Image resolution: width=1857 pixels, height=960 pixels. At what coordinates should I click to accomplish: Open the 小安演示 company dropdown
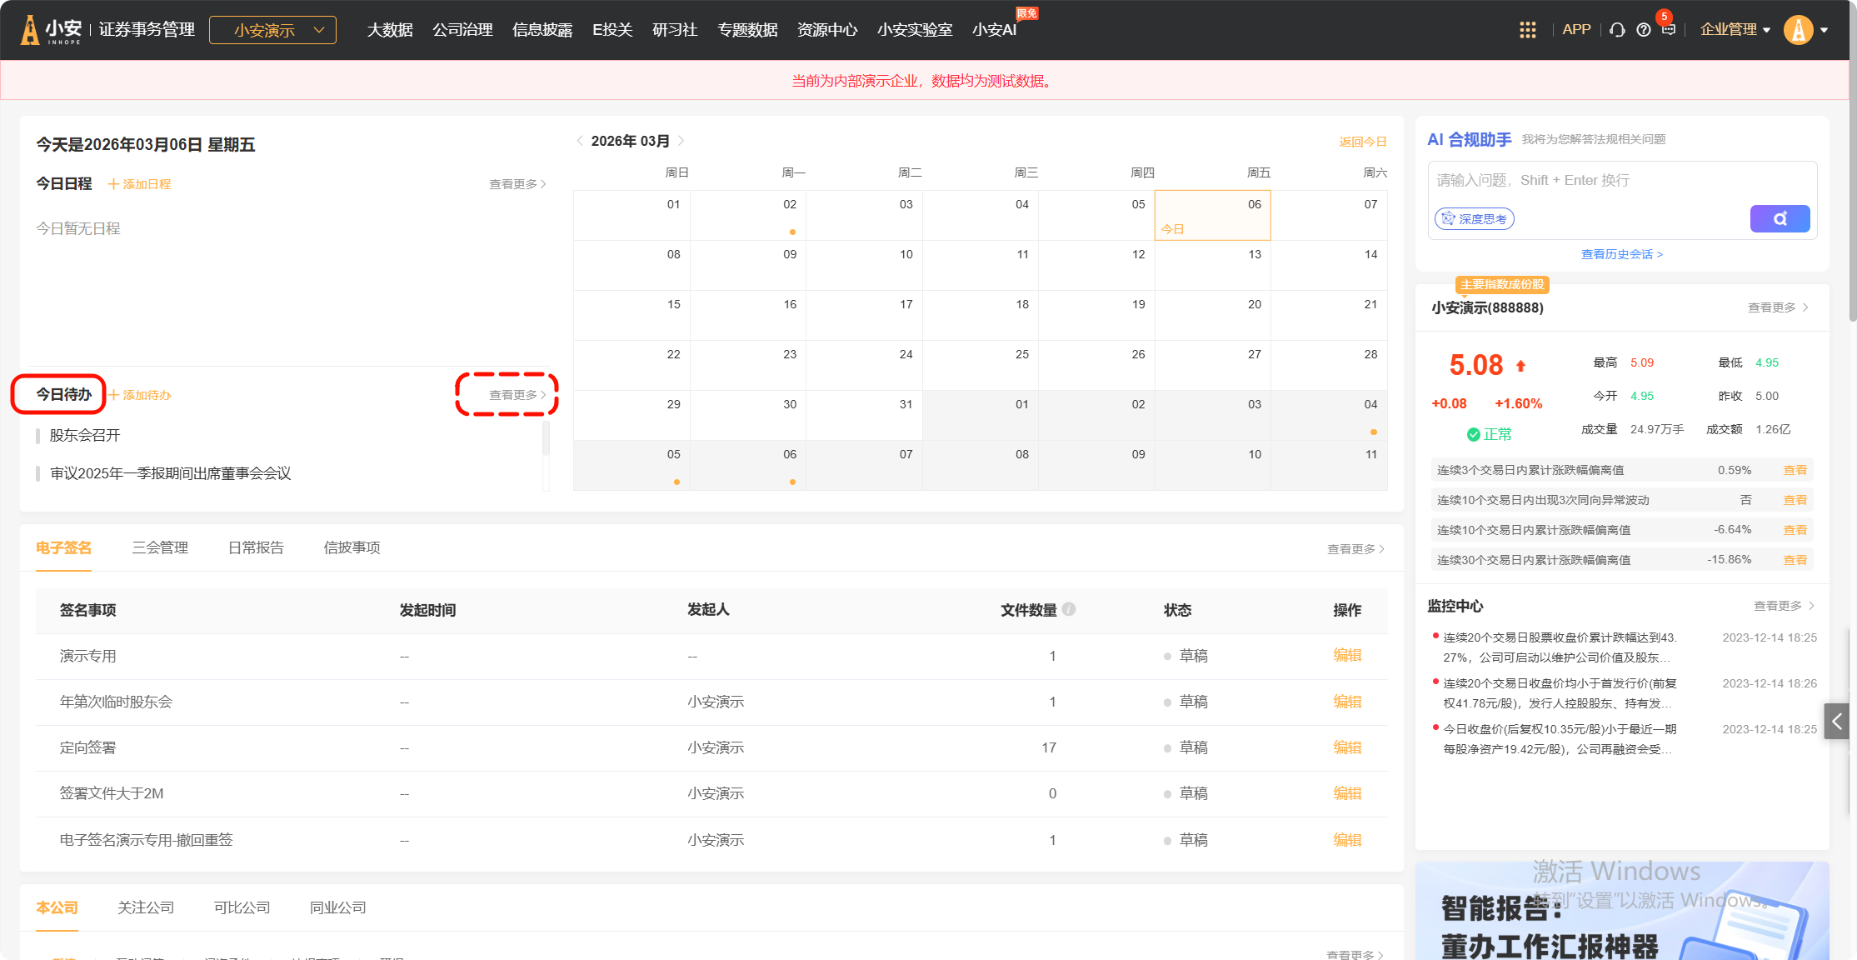click(272, 30)
